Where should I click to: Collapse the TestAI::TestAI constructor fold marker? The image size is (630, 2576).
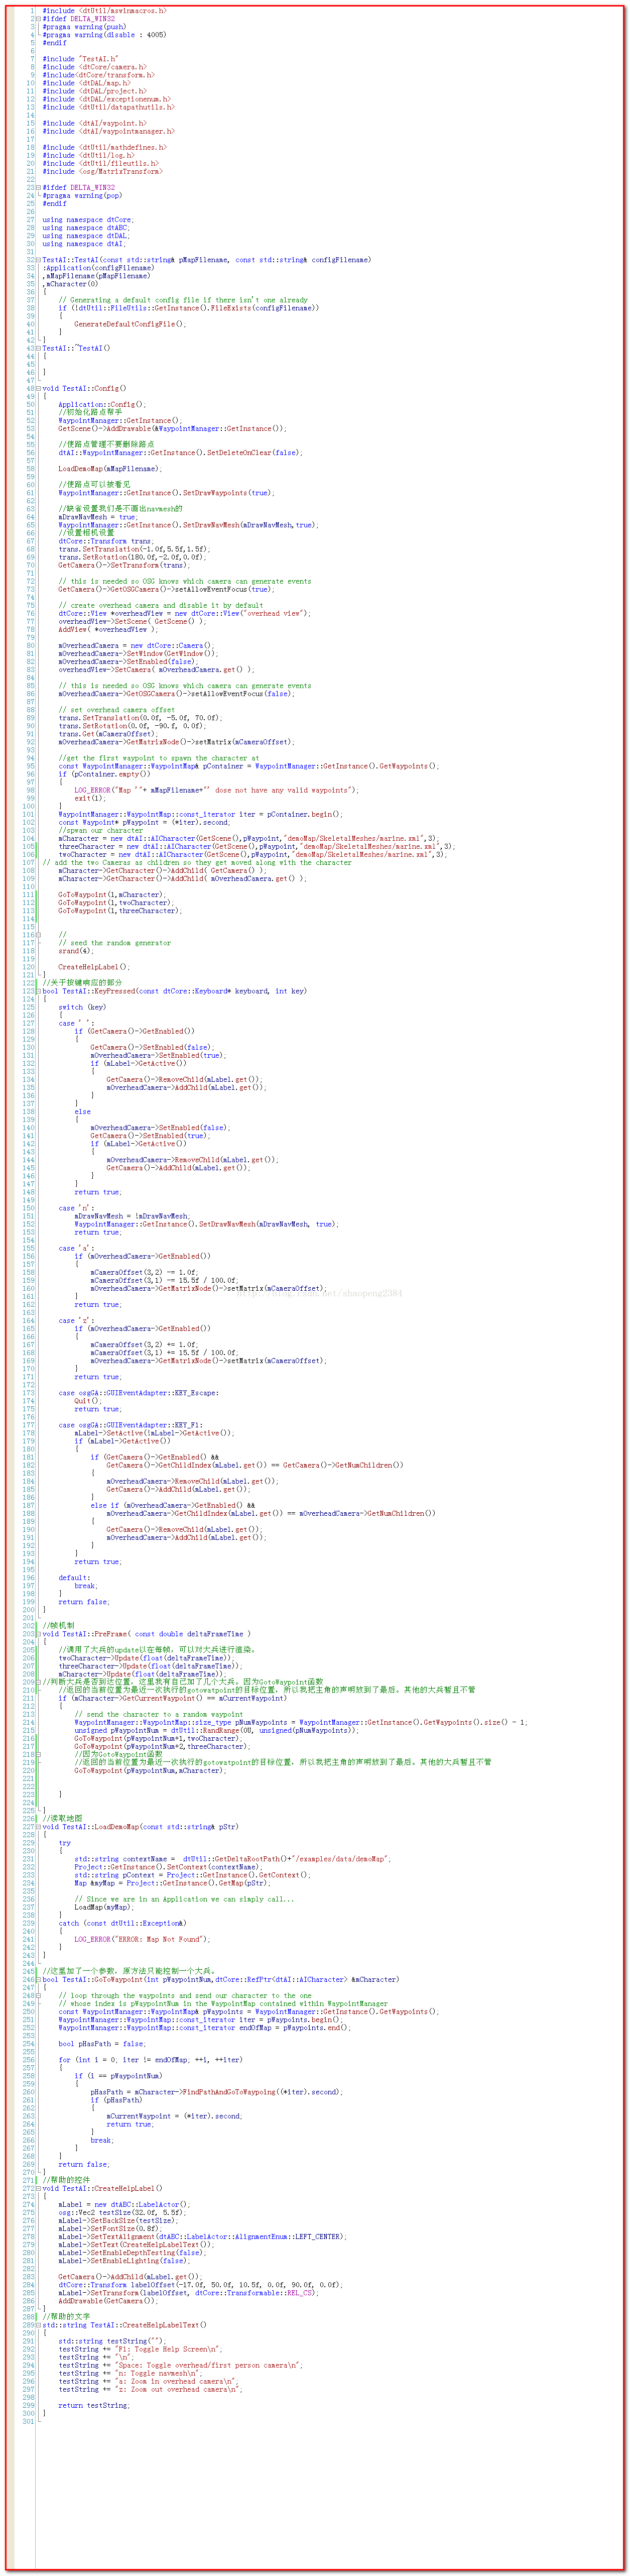coord(39,260)
